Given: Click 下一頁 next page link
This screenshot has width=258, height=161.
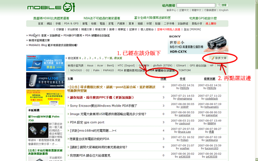Looking at the screenshot, I should tap(108, 58).
